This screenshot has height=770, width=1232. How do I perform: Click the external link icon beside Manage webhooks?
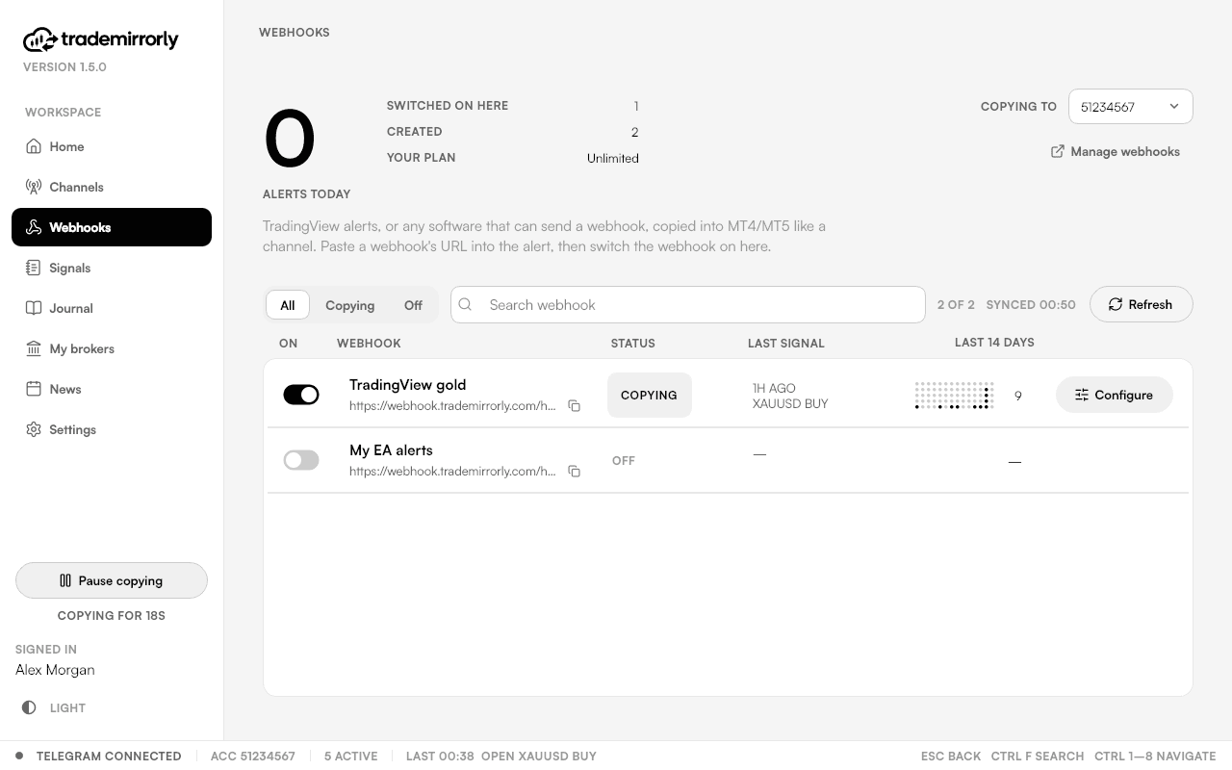coord(1058,151)
